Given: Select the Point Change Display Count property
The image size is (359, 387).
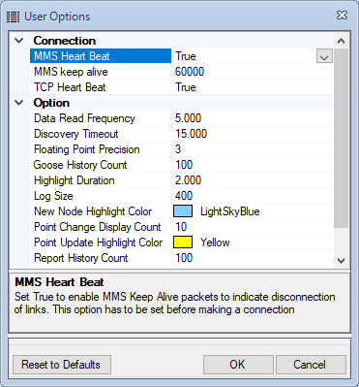Looking at the screenshot, I should coord(101,227).
